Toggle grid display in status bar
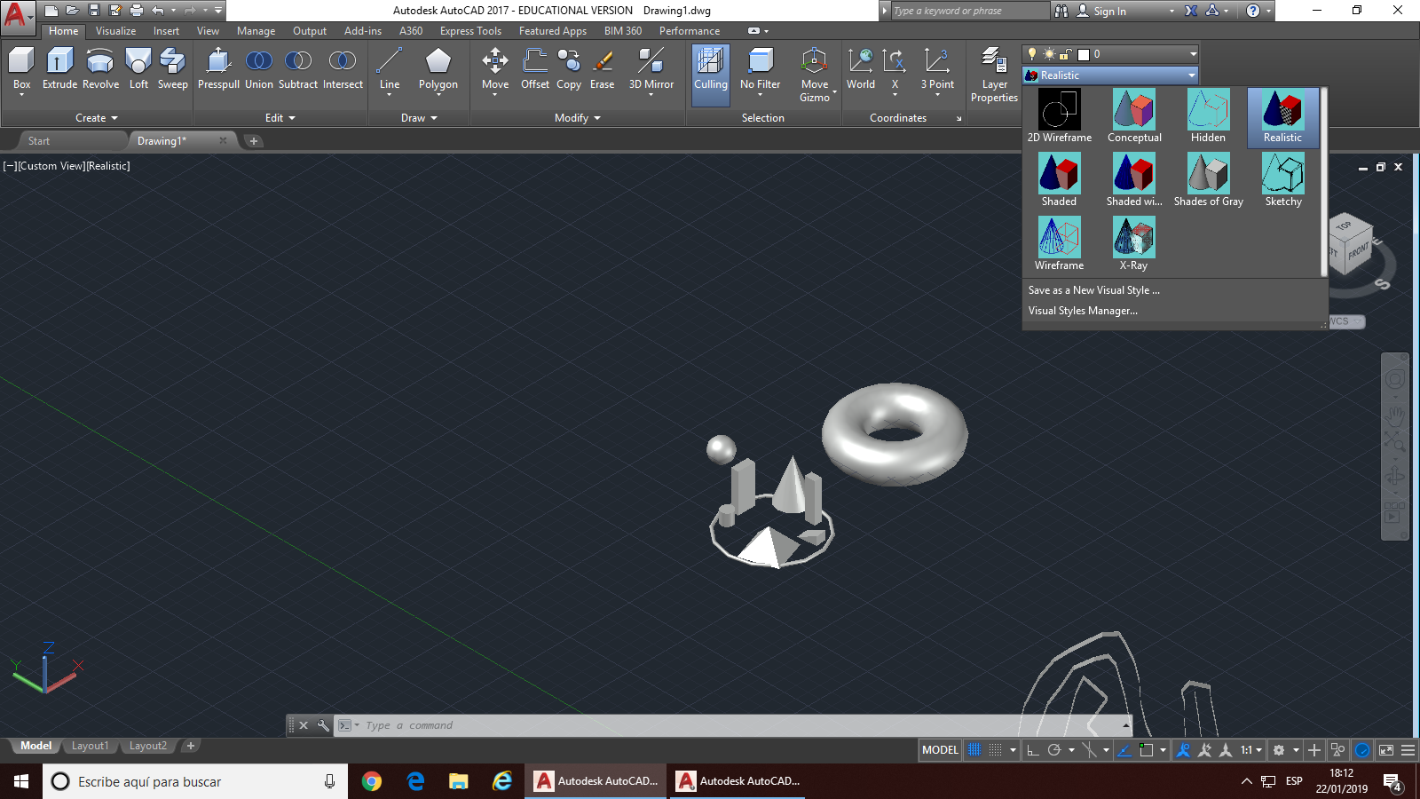The image size is (1420, 799). click(x=974, y=750)
